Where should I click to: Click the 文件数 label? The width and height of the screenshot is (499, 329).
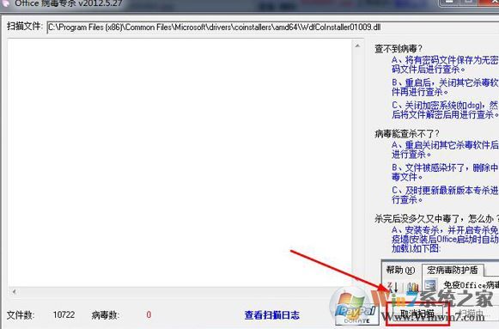tap(21, 315)
